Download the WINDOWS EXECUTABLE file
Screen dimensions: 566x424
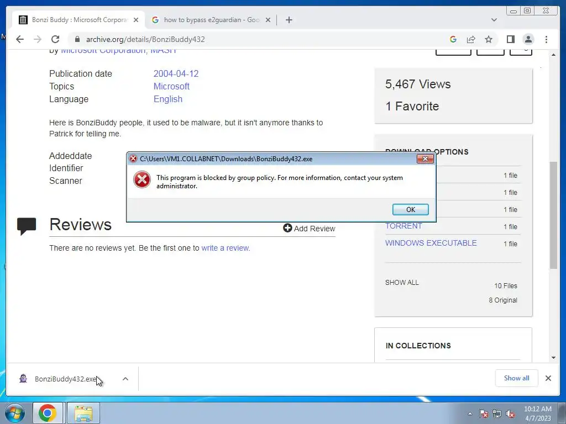point(431,243)
